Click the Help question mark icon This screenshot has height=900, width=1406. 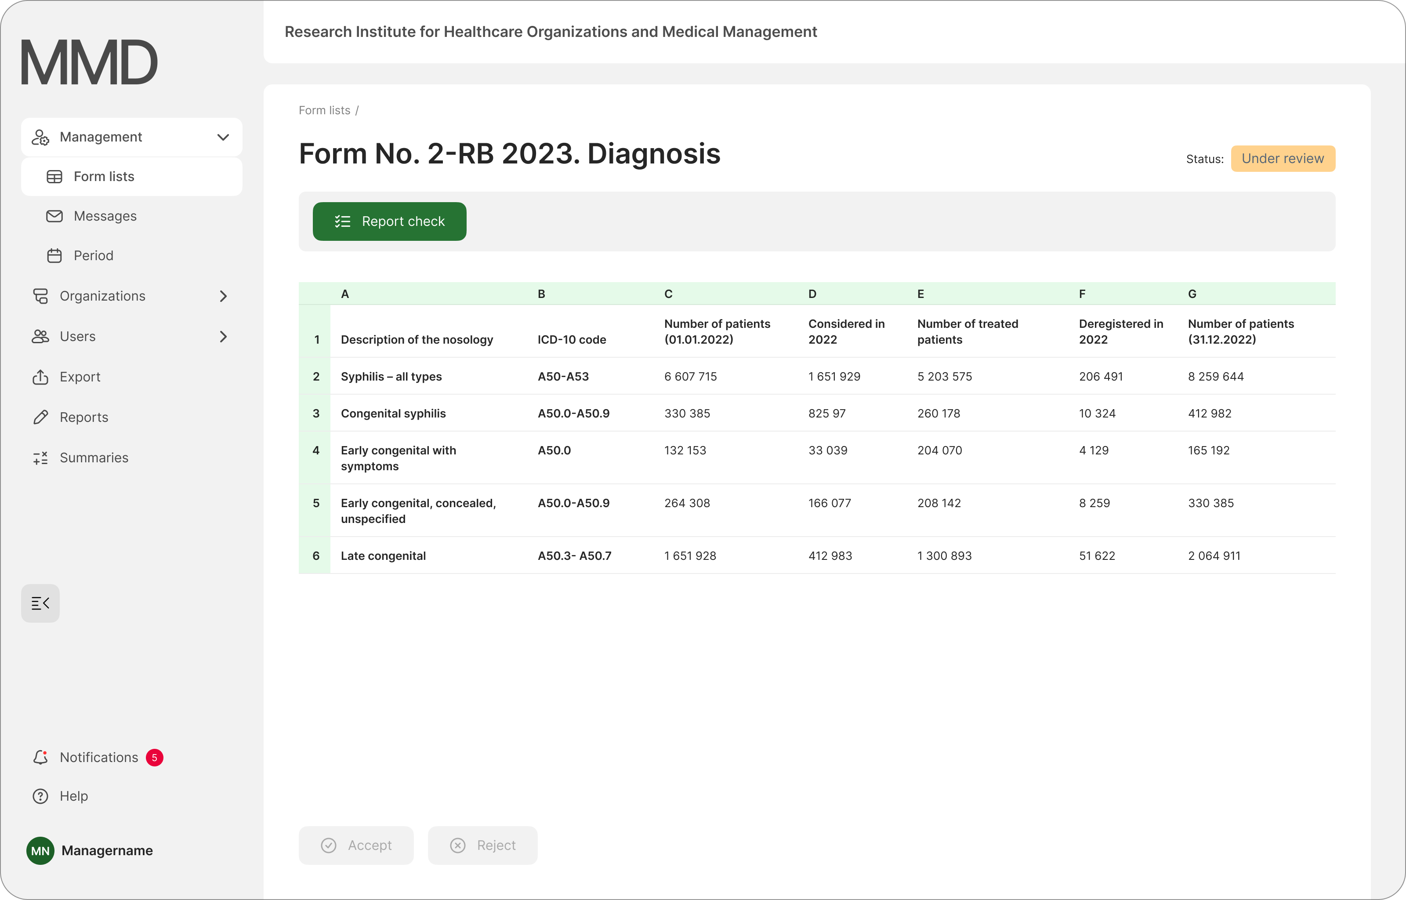tap(40, 796)
